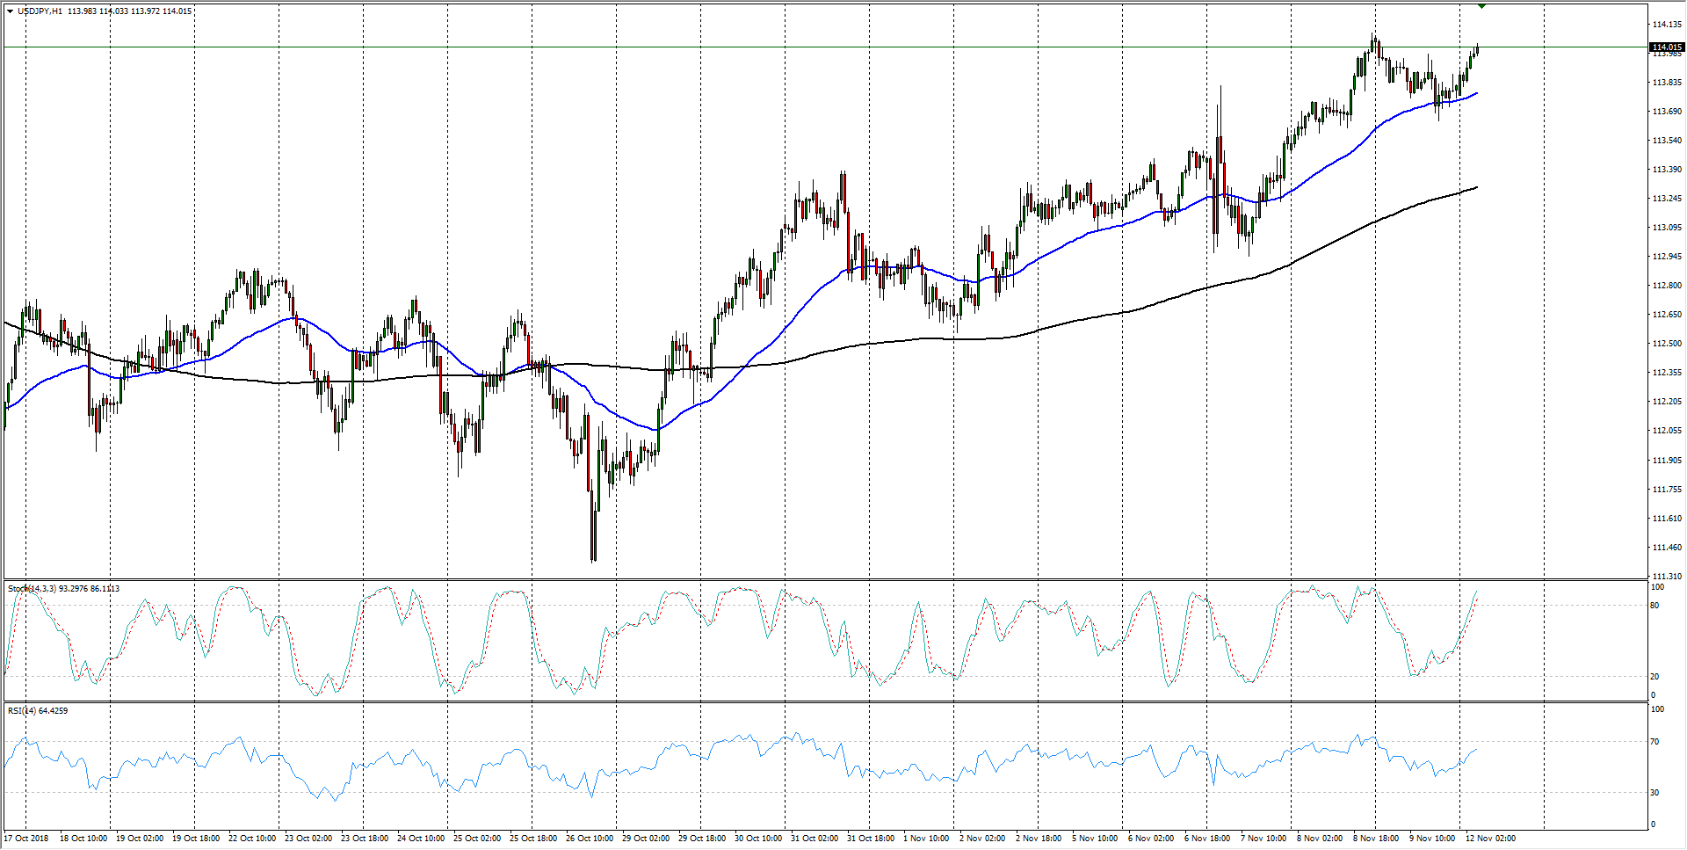Click the RSI 30 level scale label

tap(1654, 792)
